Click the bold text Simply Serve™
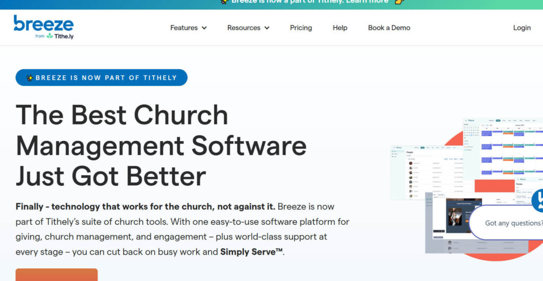The width and height of the screenshot is (543, 281). 251,251
